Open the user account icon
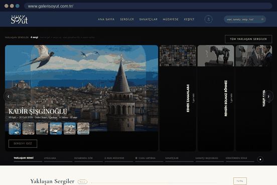Screen dimensions: 277x185 [x=208, y=19]
